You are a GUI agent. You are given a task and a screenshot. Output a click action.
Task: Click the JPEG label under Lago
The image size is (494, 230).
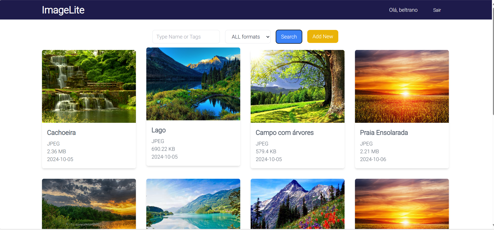[158, 141]
